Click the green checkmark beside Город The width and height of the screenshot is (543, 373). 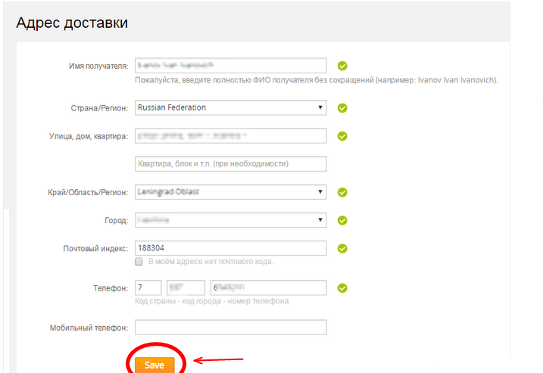(x=342, y=220)
